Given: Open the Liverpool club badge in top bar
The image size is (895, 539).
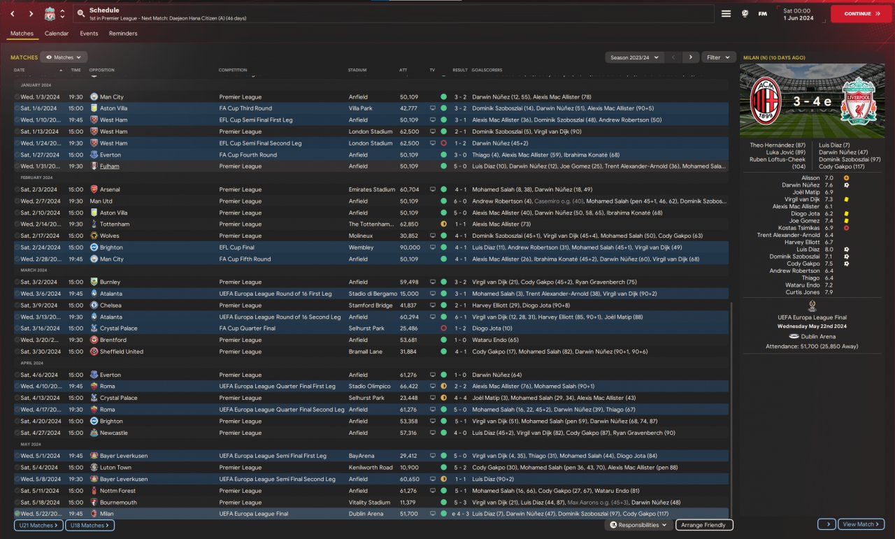Looking at the screenshot, I should point(50,14).
